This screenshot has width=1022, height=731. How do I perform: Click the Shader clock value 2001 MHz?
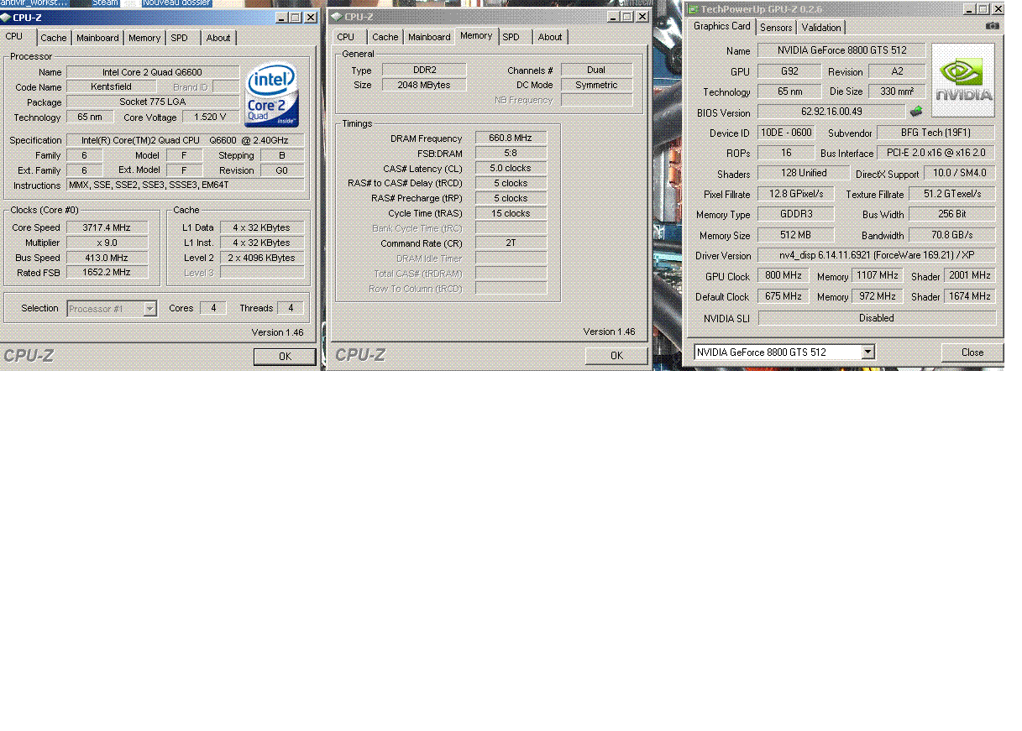coord(970,275)
